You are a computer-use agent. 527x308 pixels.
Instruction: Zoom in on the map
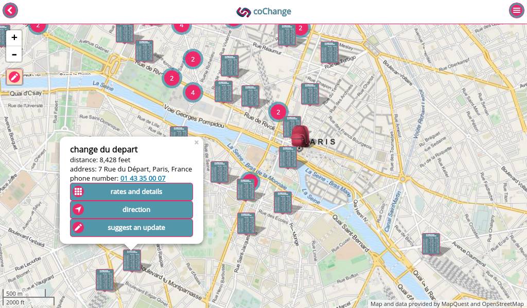tap(14, 37)
